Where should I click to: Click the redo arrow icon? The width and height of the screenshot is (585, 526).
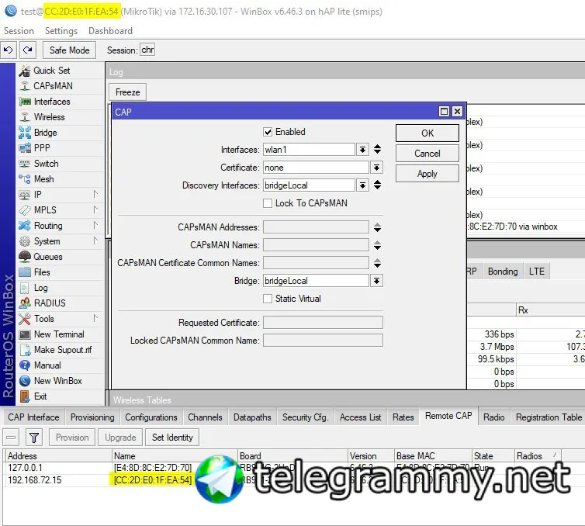point(28,50)
